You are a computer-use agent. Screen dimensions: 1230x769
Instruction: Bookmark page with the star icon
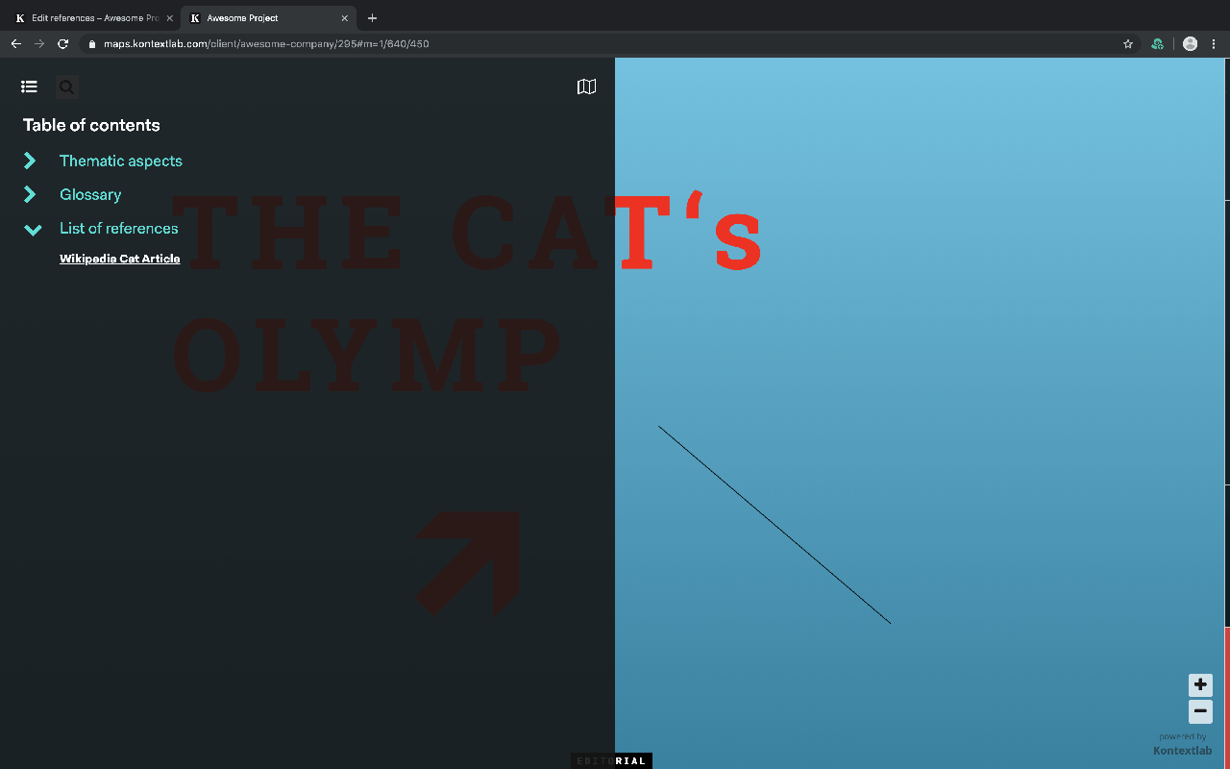pos(1128,44)
